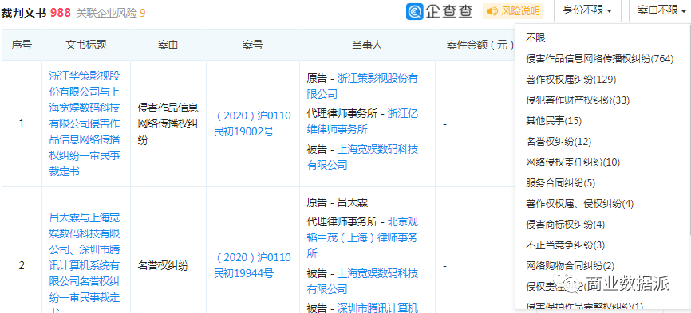Open defendant link 深圳市腾讯计算机

tap(377, 307)
